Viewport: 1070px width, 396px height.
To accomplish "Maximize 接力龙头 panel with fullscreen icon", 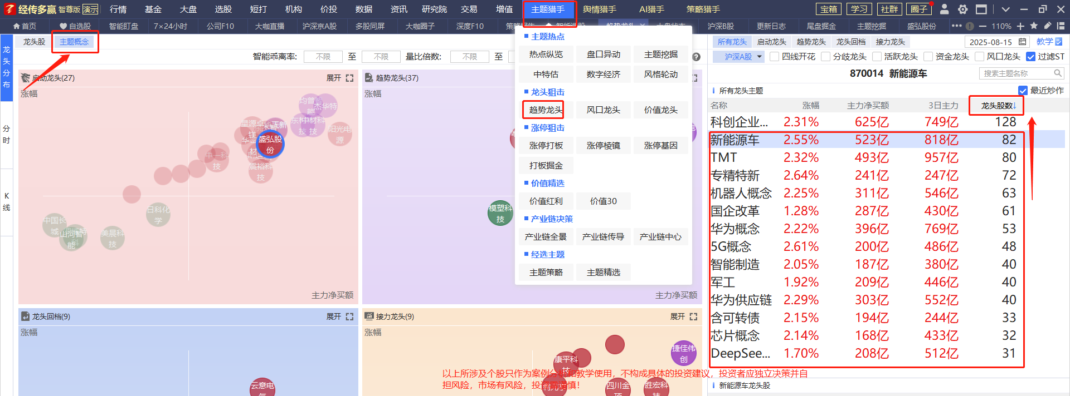I will pyautogui.click(x=693, y=316).
